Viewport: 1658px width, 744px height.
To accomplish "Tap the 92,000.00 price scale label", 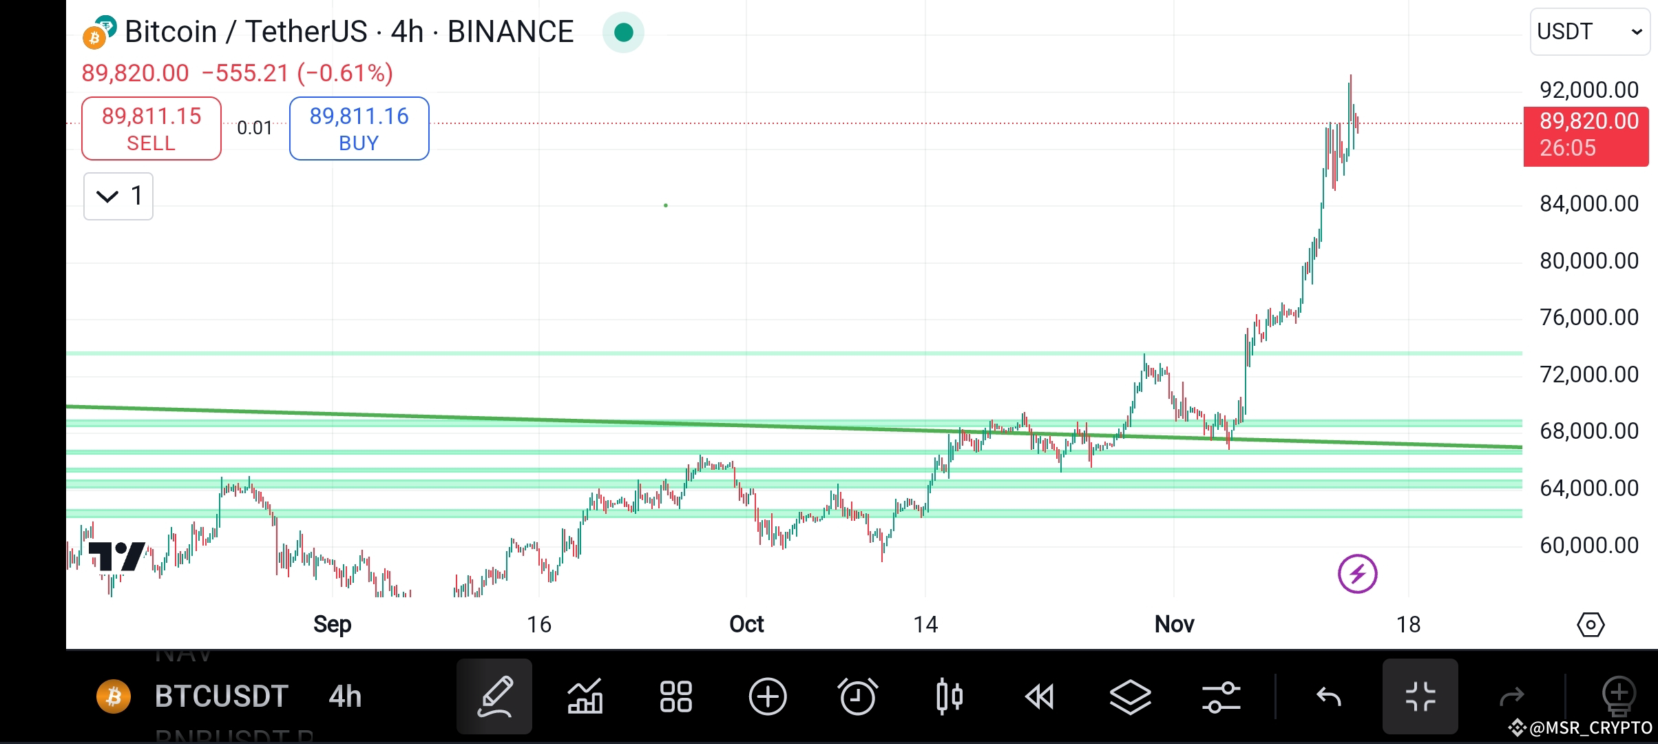I will (x=1589, y=90).
